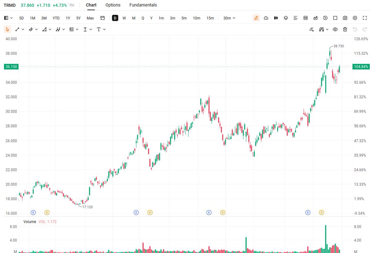Select the Q quarterly interval

143,18
